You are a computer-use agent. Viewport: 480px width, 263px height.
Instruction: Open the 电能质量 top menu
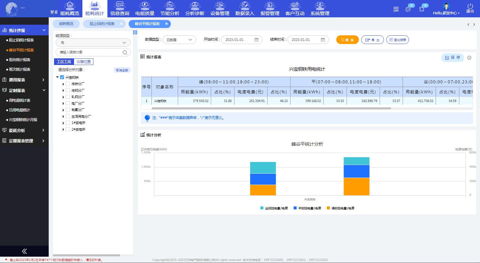(x=145, y=9)
